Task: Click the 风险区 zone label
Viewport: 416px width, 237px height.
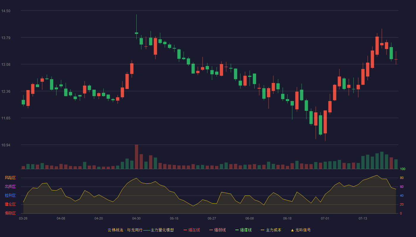Action: (10, 178)
